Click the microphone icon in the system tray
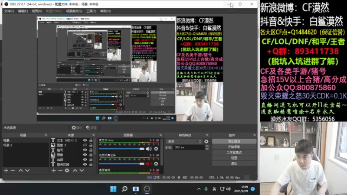Image resolution: width=347 pixels, height=195 pixels. [206, 189]
